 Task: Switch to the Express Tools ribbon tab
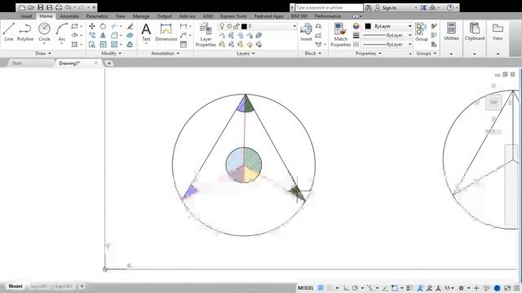click(x=233, y=16)
